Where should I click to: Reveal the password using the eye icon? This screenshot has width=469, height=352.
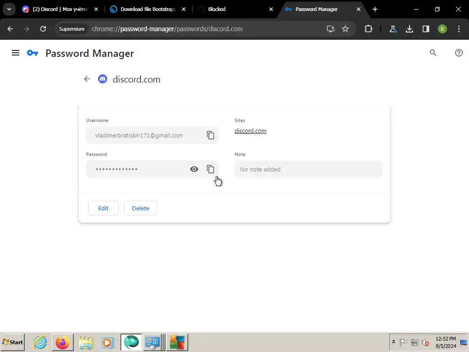coord(194,169)
